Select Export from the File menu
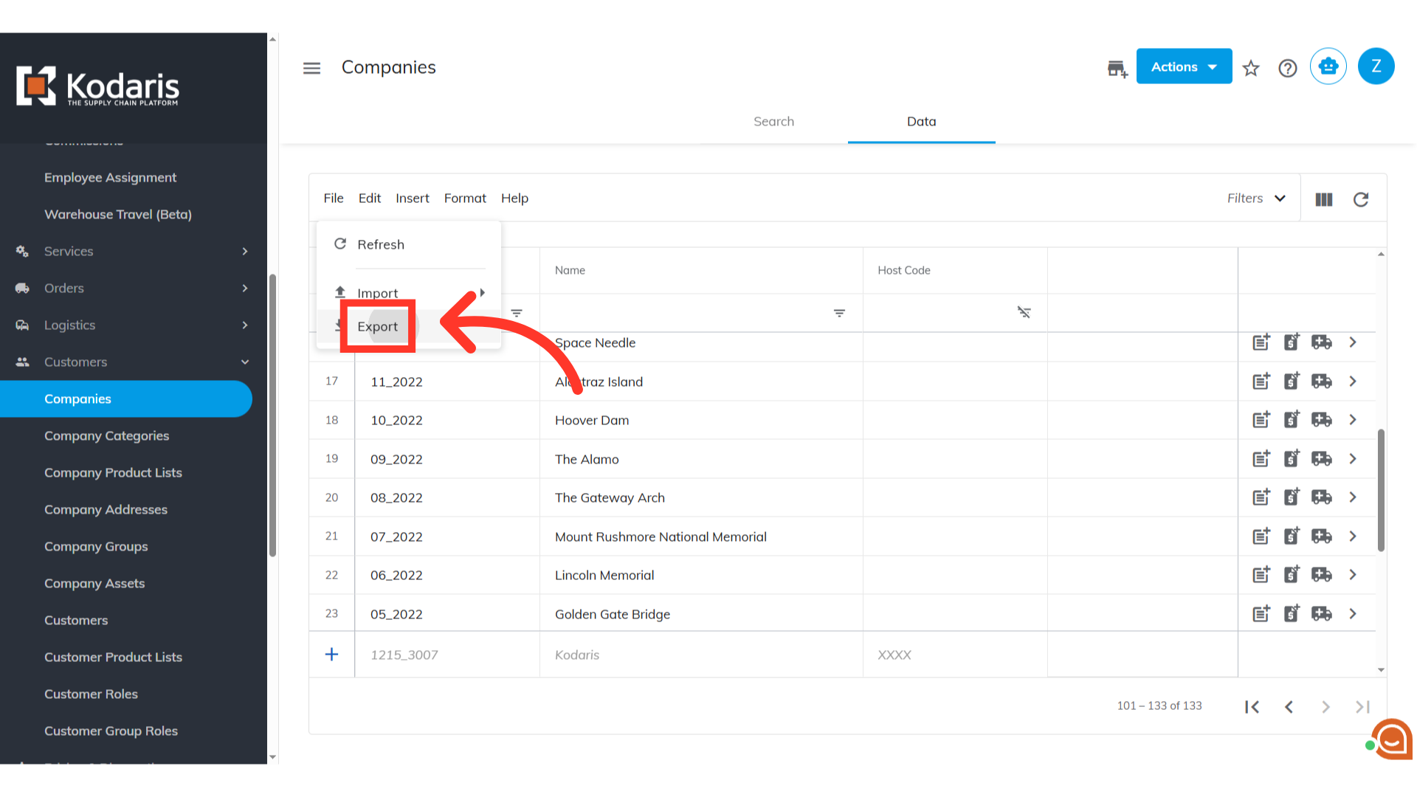 (x=378, y=326)
